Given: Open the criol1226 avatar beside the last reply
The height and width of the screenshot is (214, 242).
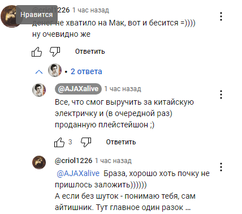Looking at the screenshot, I should coord(39,162).
